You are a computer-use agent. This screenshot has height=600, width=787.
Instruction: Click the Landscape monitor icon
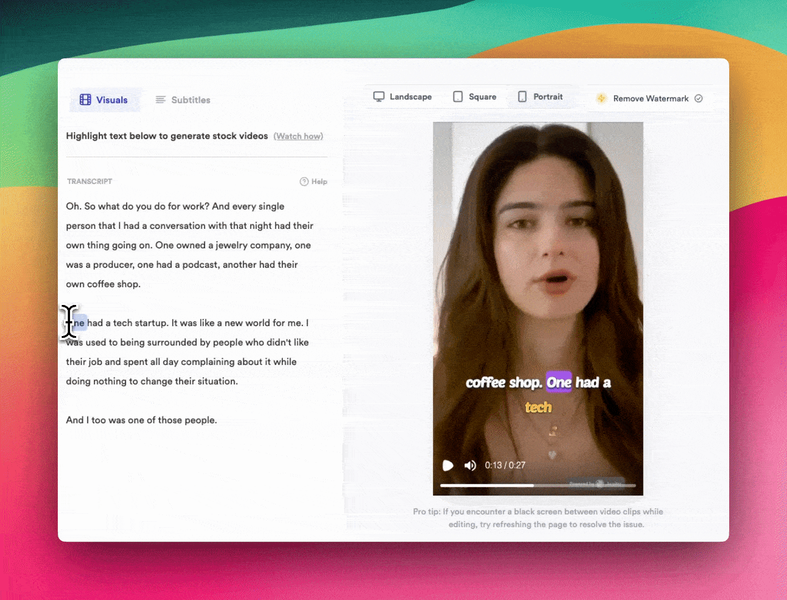(379, 97)
